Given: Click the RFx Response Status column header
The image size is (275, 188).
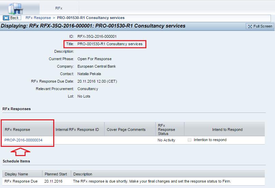Looking at the screenshot, I should [170, 130].
